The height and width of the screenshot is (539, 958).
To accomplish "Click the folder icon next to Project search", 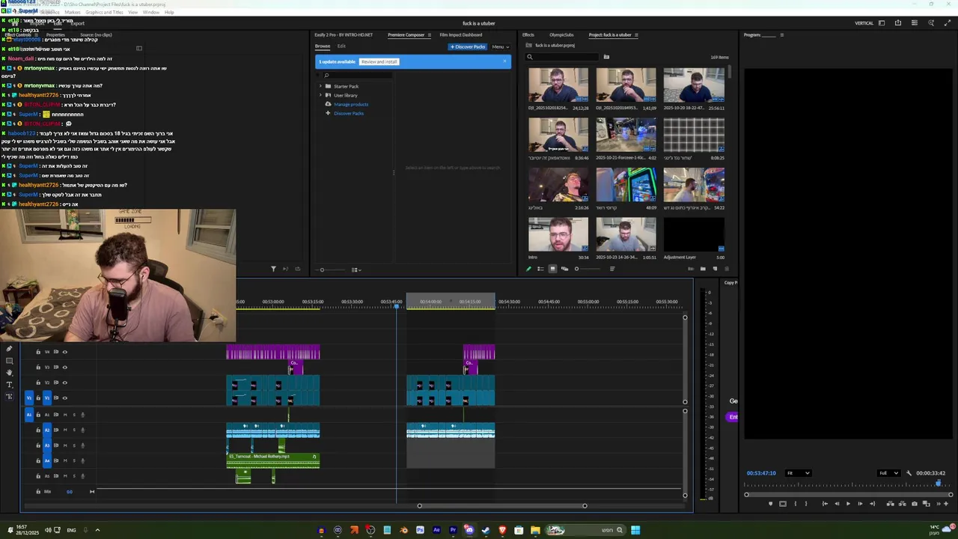I will [x=606, y=57].
